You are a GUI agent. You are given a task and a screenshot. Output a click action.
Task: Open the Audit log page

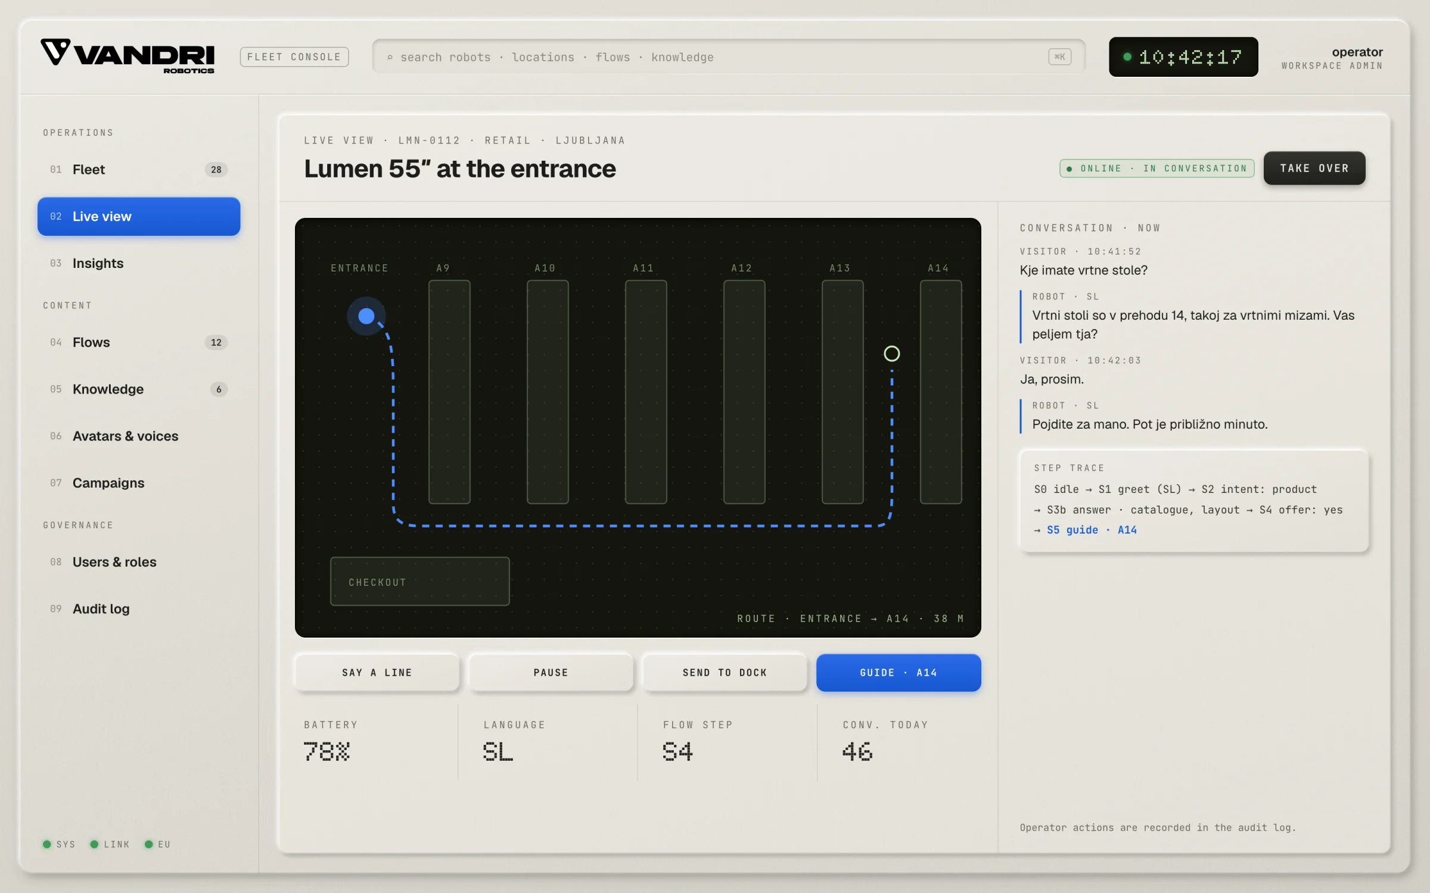(139, 608)
